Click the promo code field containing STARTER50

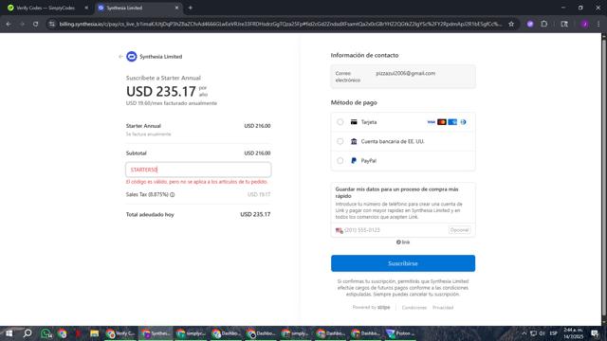[198, 170]
